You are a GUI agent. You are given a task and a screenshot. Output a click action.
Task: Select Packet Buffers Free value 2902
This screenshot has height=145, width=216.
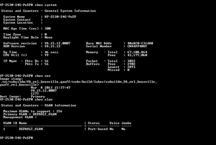coord(131,64)
